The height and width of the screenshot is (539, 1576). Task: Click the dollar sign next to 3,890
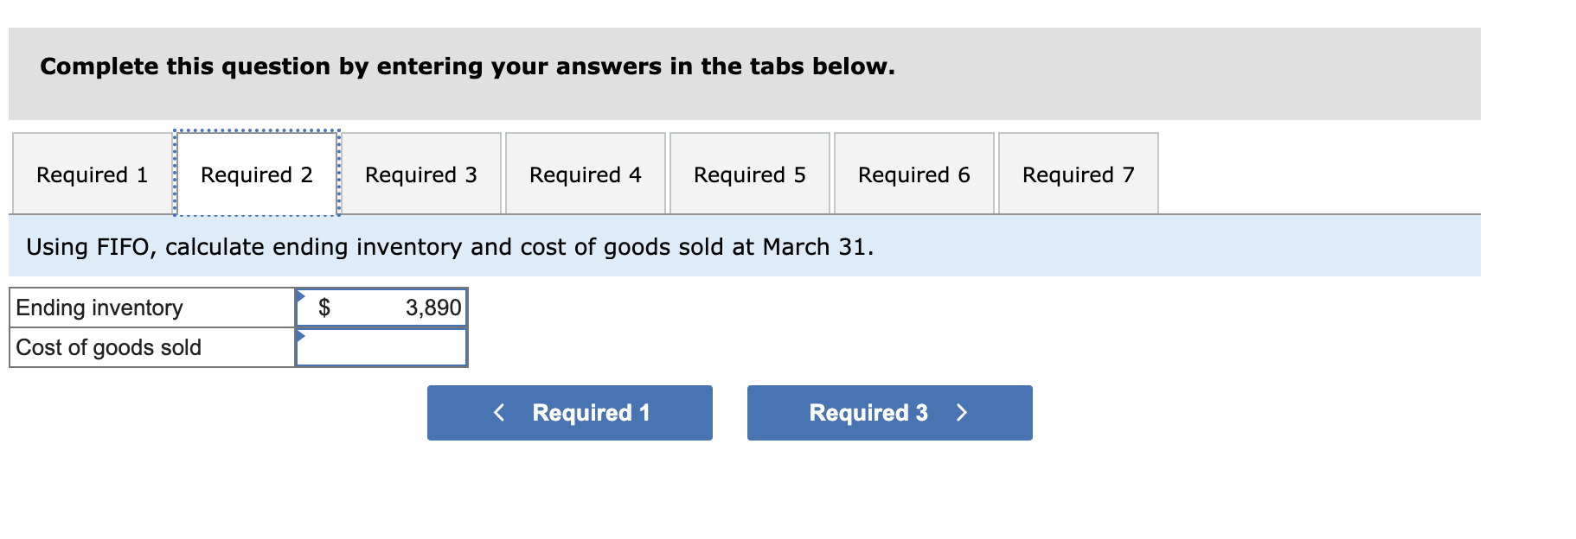(325, 307)
